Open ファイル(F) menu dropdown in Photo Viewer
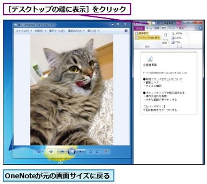The image size is (207, 184). (x=24, y=31)
